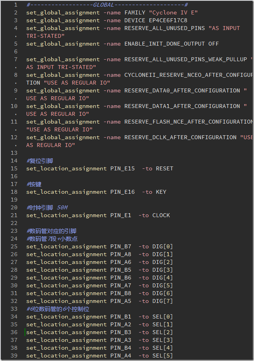Click the comment #数码管对应的引脚
This screenshot has width=254, height=361.
(x=51, y=231)
